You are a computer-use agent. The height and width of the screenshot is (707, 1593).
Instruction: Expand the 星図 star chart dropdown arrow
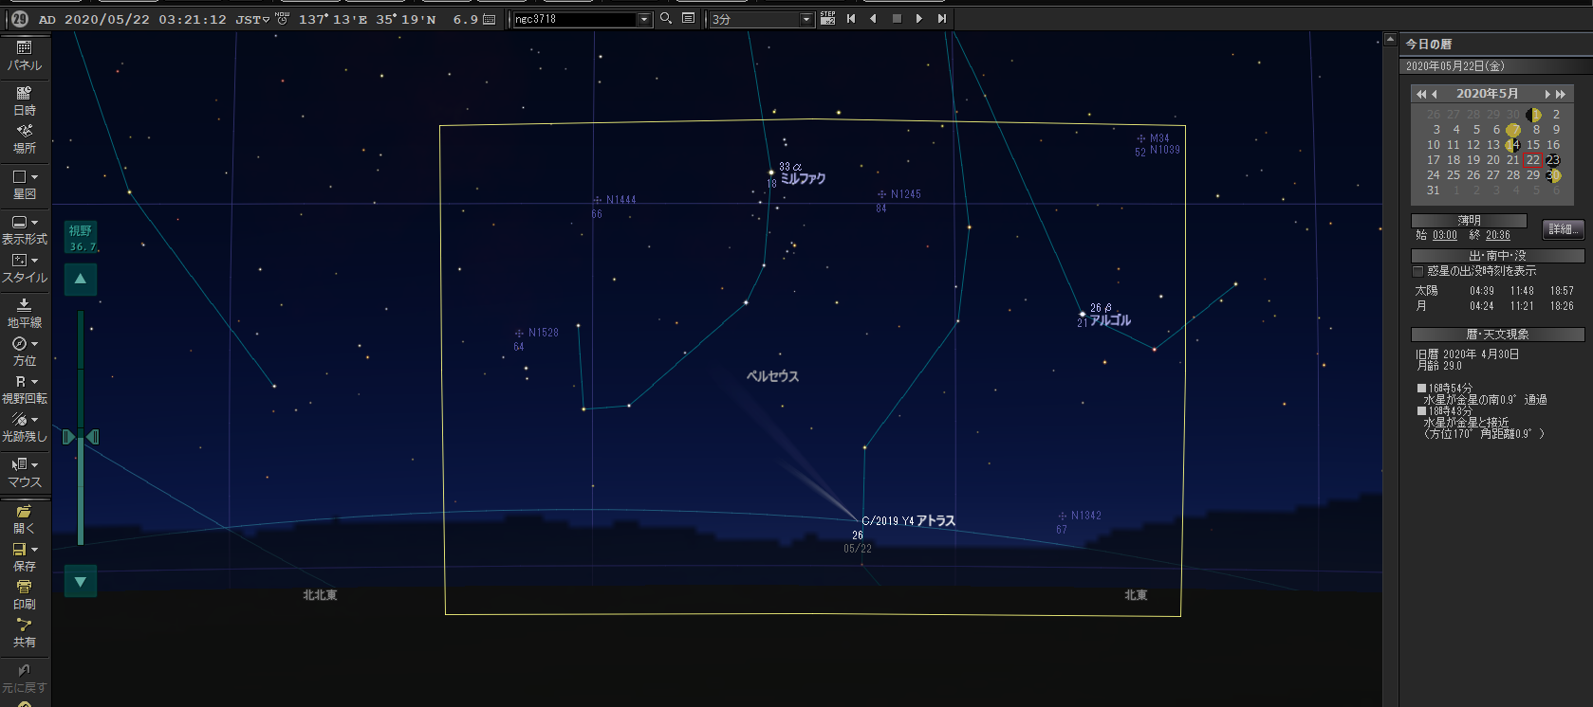click(35, 177)
